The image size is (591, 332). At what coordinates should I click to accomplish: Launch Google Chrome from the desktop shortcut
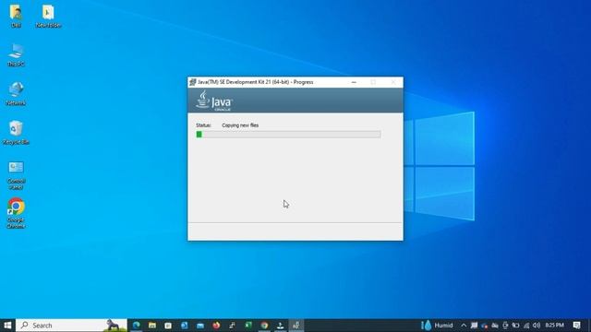click(x=16, y=213)
